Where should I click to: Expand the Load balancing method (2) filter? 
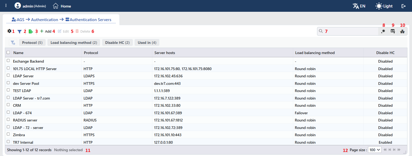(74, 43)
